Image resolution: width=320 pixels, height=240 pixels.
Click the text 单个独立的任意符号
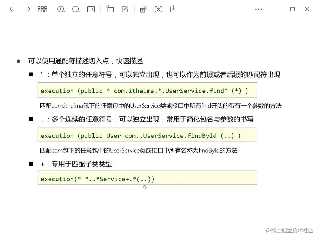pos(82,74)
